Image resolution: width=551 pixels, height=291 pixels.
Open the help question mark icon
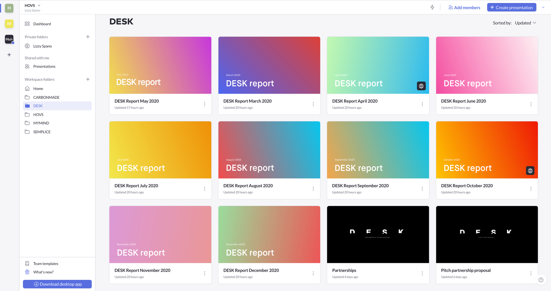pyautogui.click(x=541, y=280)
